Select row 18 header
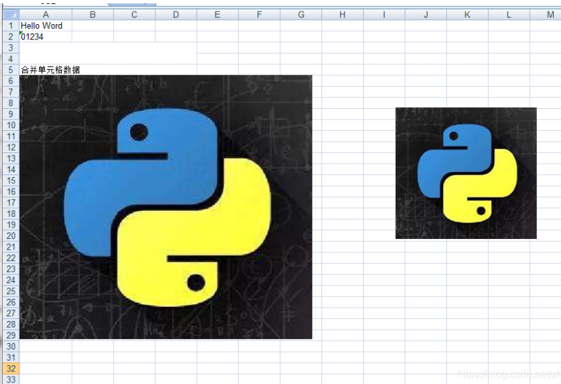The width and height of the screenshot is (561, 384). (x=11, y=214)
